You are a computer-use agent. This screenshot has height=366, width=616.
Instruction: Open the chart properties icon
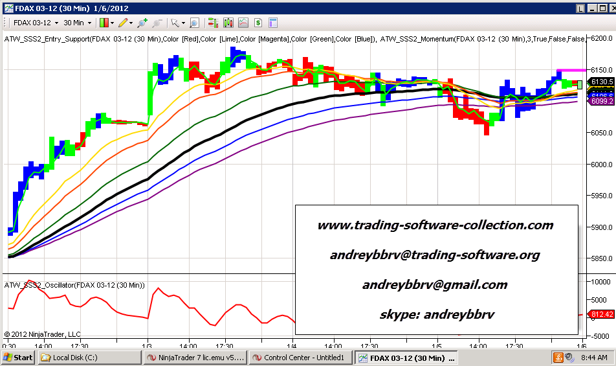tap(272, 23)
